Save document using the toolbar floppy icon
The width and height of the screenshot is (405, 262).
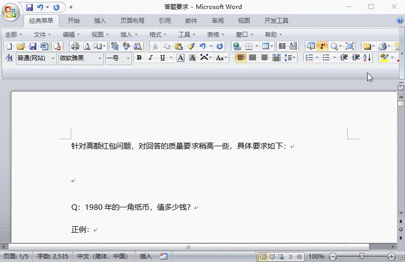33,46
